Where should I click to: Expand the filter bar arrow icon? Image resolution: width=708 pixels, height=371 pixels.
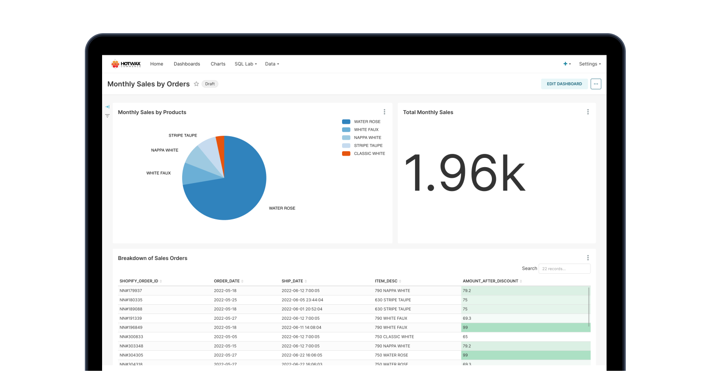(107, 107)
